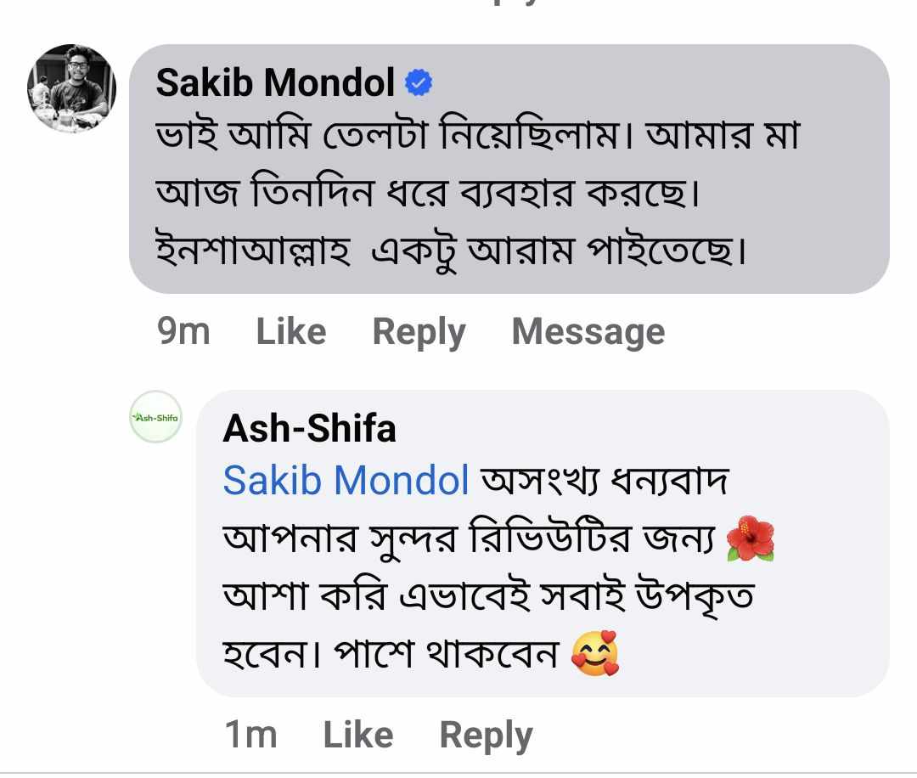The height and width of the screenshot is (778, 917).
Task: Like Sakib Mondol's comment
Action: 290,331
